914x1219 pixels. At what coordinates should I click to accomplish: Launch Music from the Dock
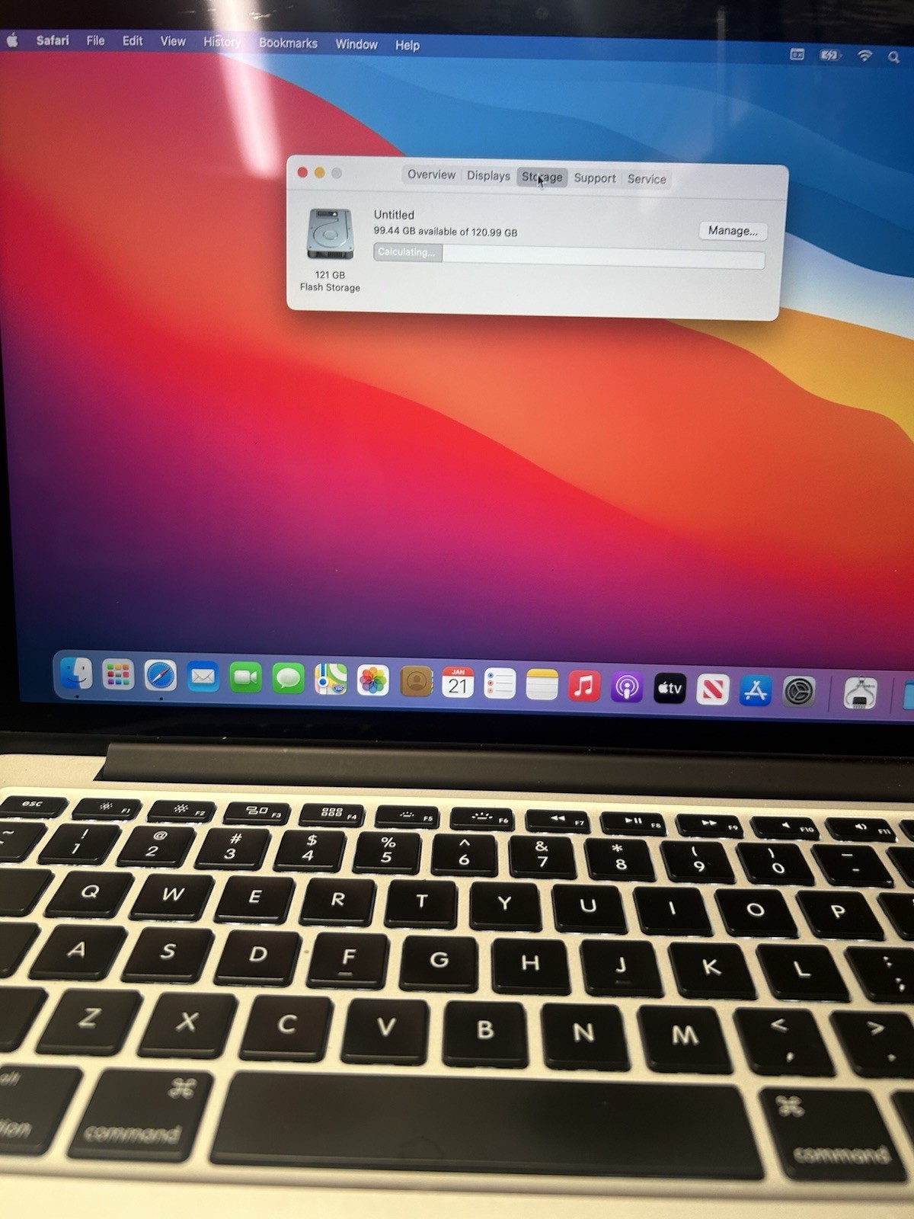584,686
